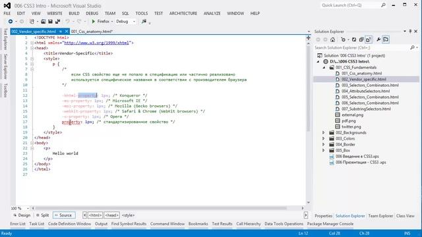Expand the 005_Box folder
Image resolution: width=422 pixels, height=237 pixels.
324,150
